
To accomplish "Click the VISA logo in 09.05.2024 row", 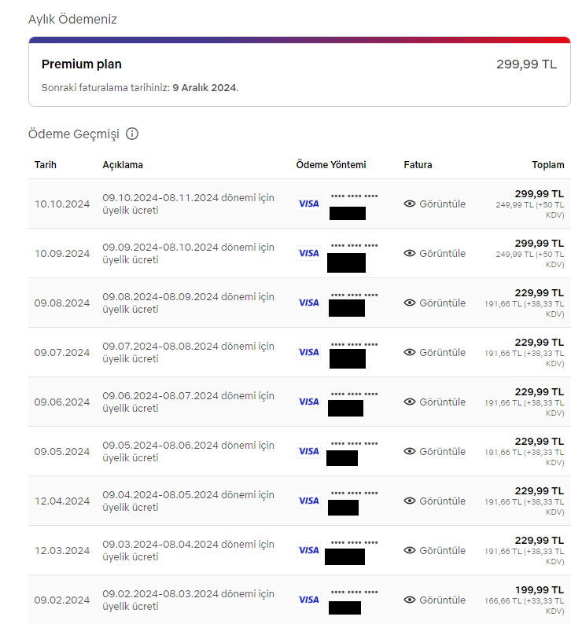I will (x=308, y=451).
